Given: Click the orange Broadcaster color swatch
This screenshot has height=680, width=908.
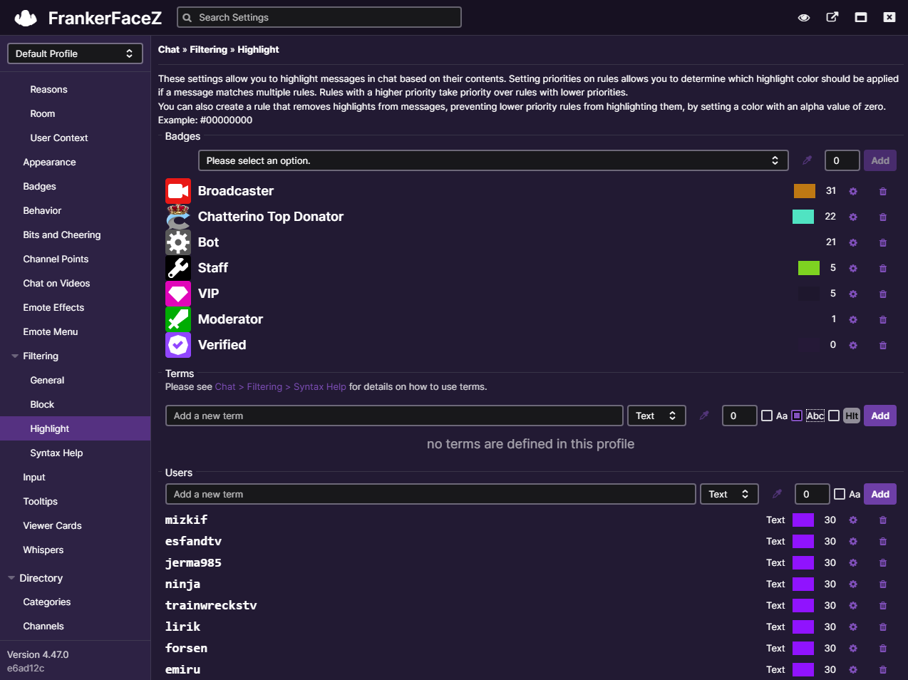Looking at the screenshot, I should coord(805,191).
